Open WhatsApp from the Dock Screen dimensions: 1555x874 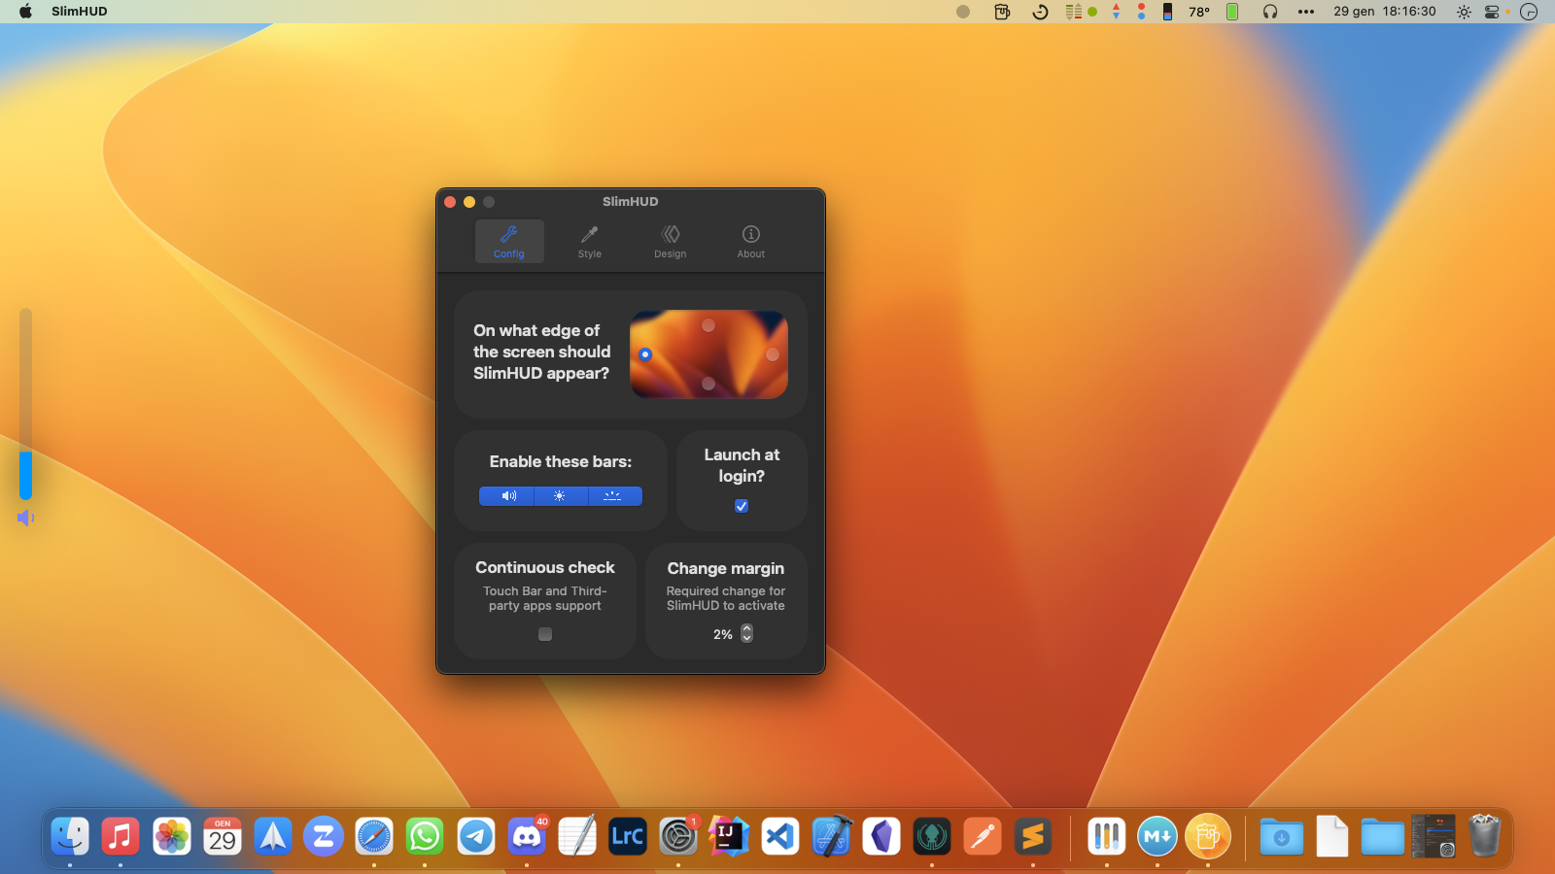[425, 836]
